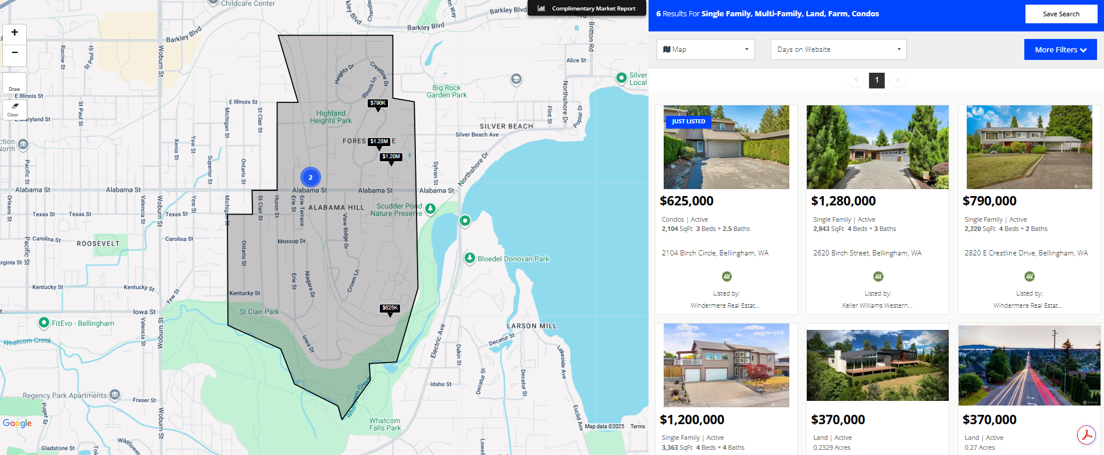Click Save Search button
Viewport: 1104px width, 455px height.
(x=1061, y=14)
